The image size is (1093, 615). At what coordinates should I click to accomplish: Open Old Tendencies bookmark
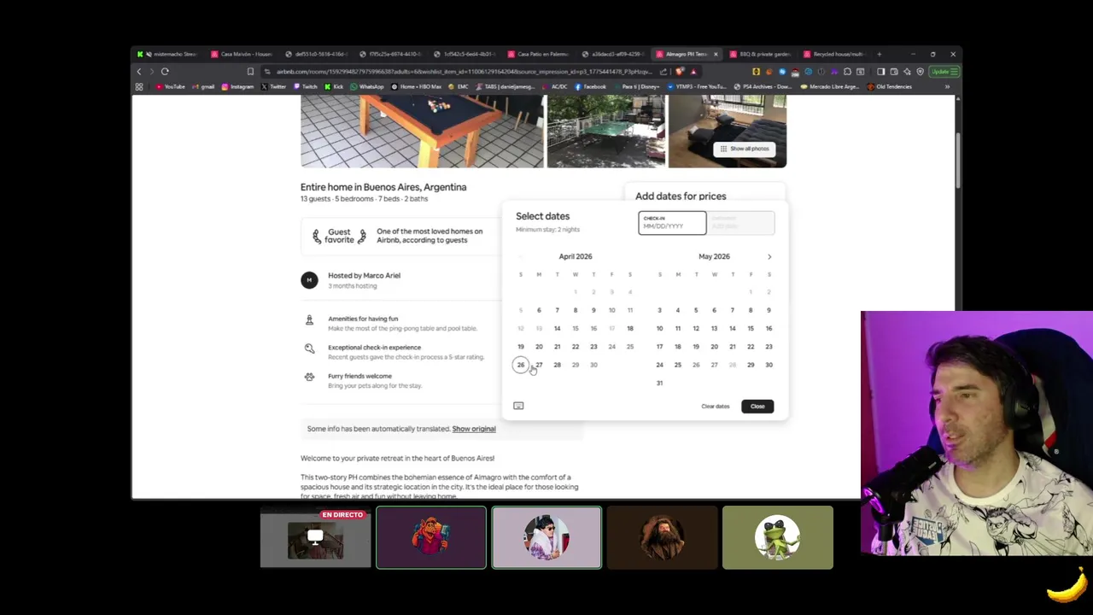point(890,86)
